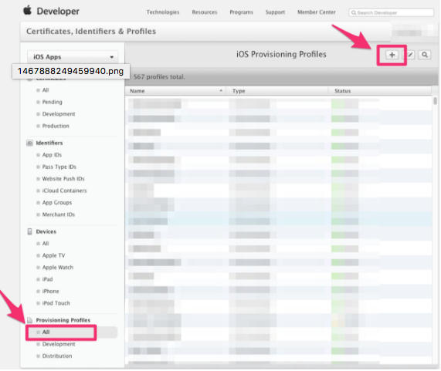The image size is (441, 371).
Task: Open the iOS Apps platform dropdown
Action: click(73, 57)
